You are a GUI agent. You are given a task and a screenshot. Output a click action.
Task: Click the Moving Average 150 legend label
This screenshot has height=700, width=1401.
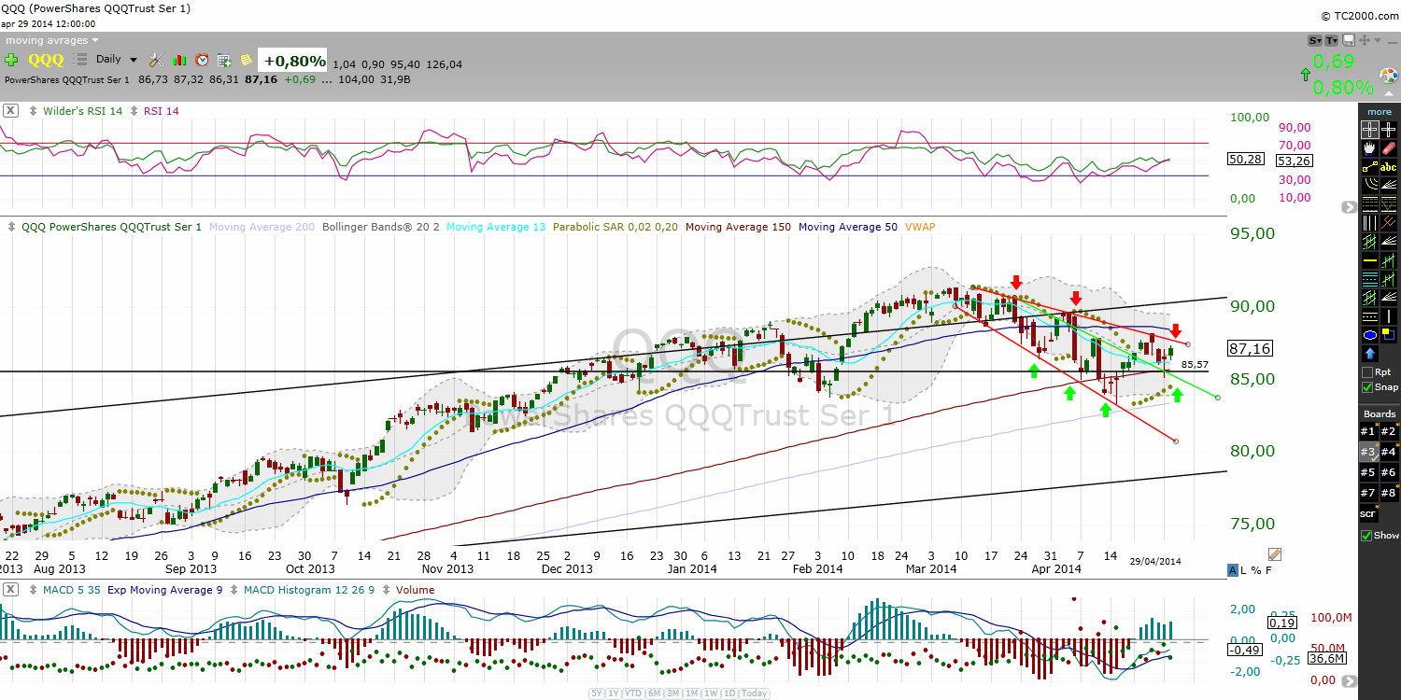click(x=738, y=227)
